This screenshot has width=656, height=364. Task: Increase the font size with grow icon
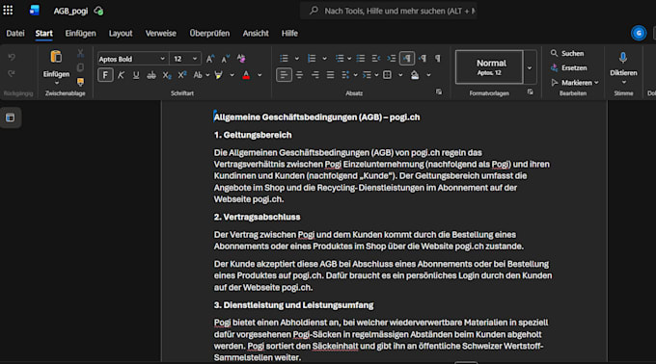pyautogui.click(x=210, y=59)
